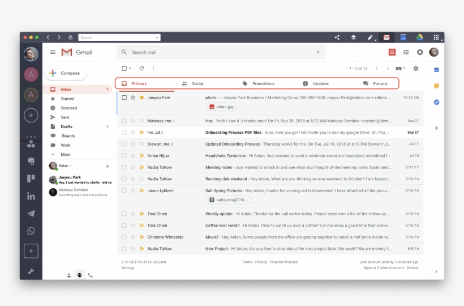Click the Manage storage link
Screen dimensions: 464x306
(x=128, y=268)
